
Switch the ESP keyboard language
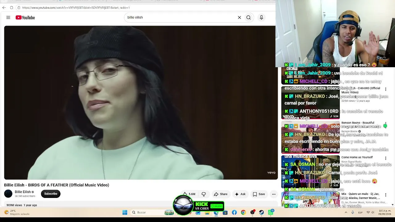pos(360,212)
